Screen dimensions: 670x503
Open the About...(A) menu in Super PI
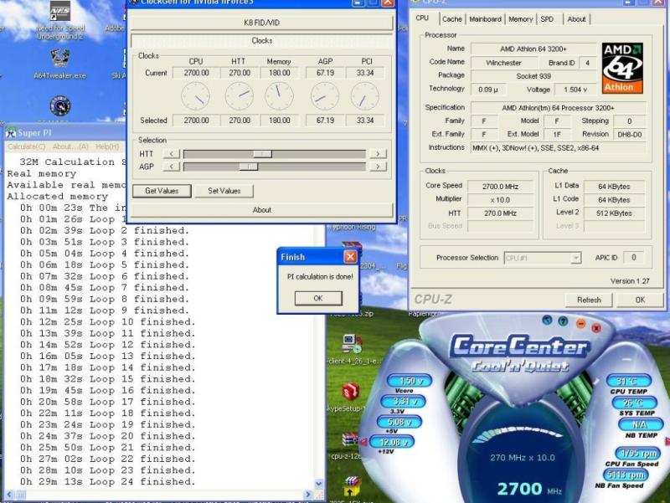tap(70, 146)
